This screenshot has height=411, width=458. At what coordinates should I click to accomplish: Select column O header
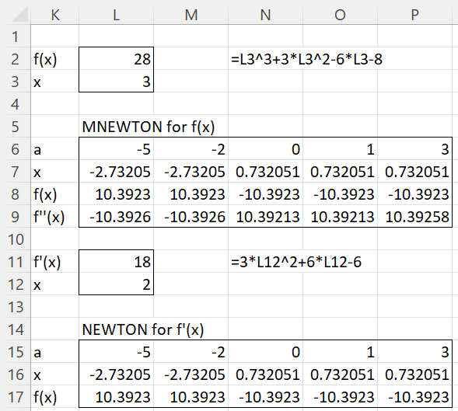tap(341, 15)
